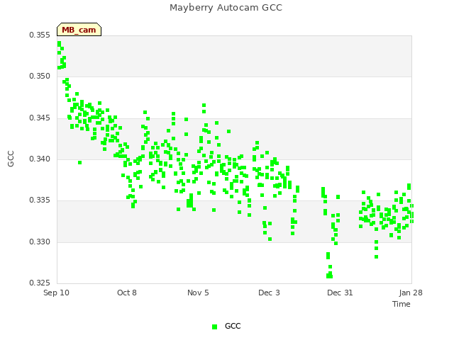Click the 0.330 y-axis label
The height and width of the screenshot is (340, 454).
40,242
